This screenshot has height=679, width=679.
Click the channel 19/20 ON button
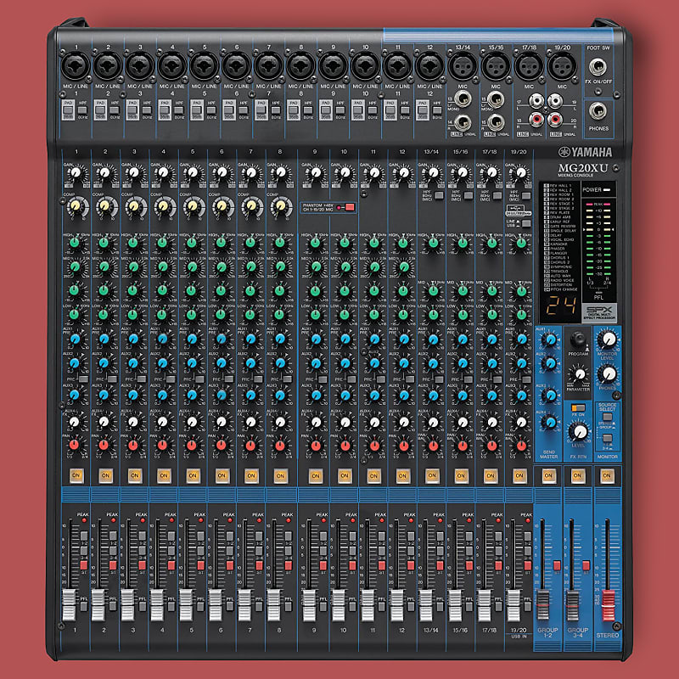point(519,475)
